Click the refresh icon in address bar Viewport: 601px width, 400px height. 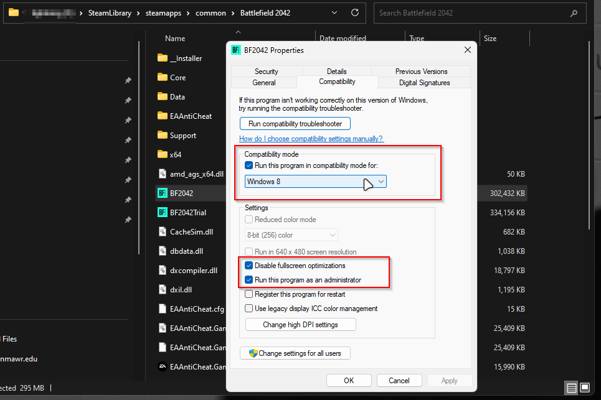pos(355,12)
